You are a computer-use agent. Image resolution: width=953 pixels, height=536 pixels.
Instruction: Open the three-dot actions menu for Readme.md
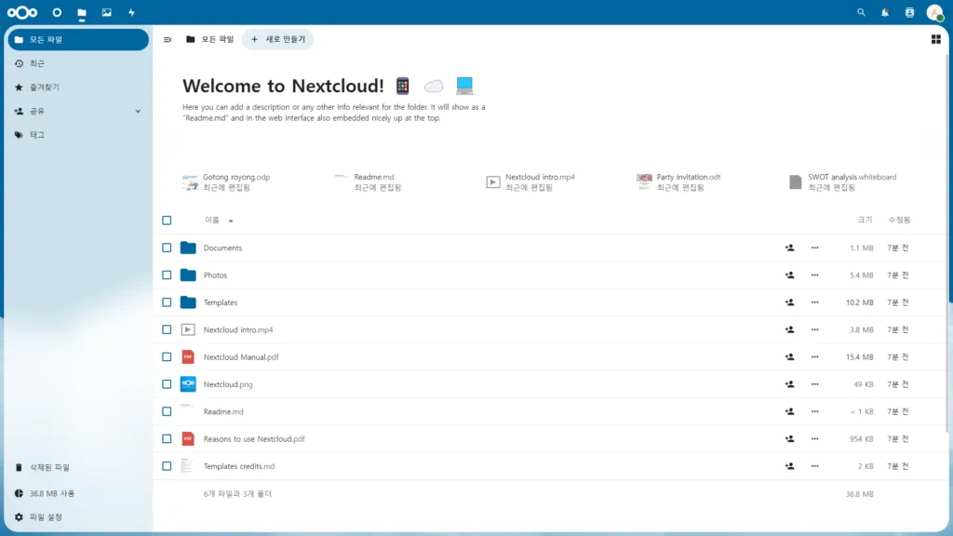815,410
